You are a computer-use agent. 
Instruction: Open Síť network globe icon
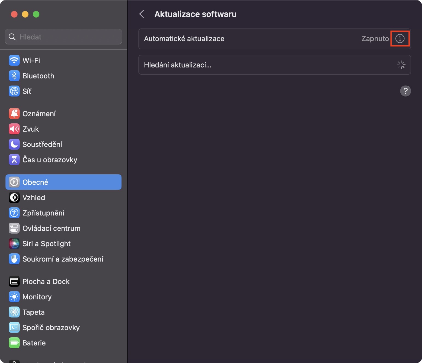[x=14, y=91]
